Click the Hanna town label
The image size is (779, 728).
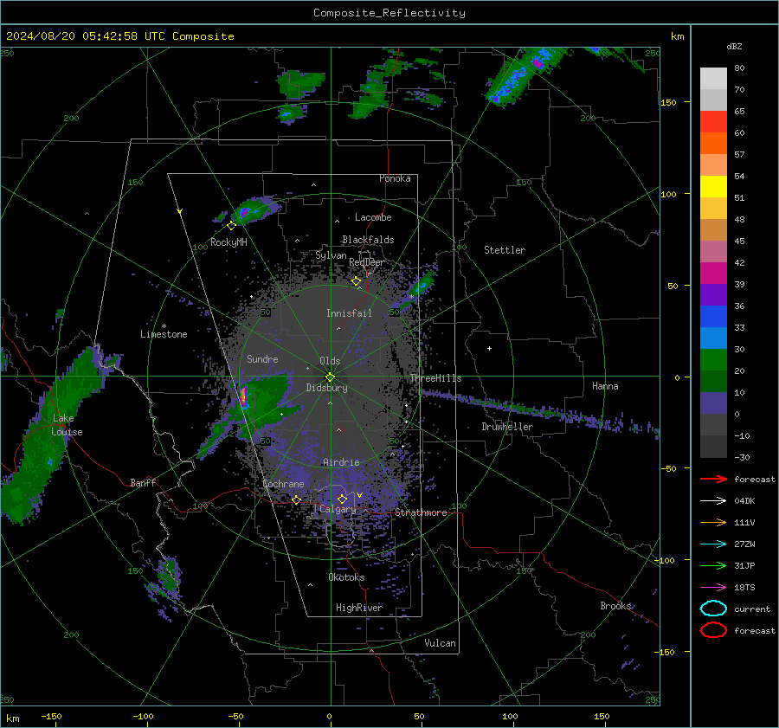click(605, 386)
